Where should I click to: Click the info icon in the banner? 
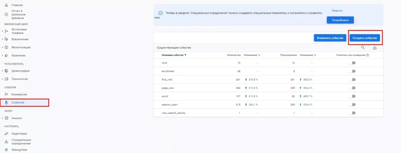coord(160,13)
